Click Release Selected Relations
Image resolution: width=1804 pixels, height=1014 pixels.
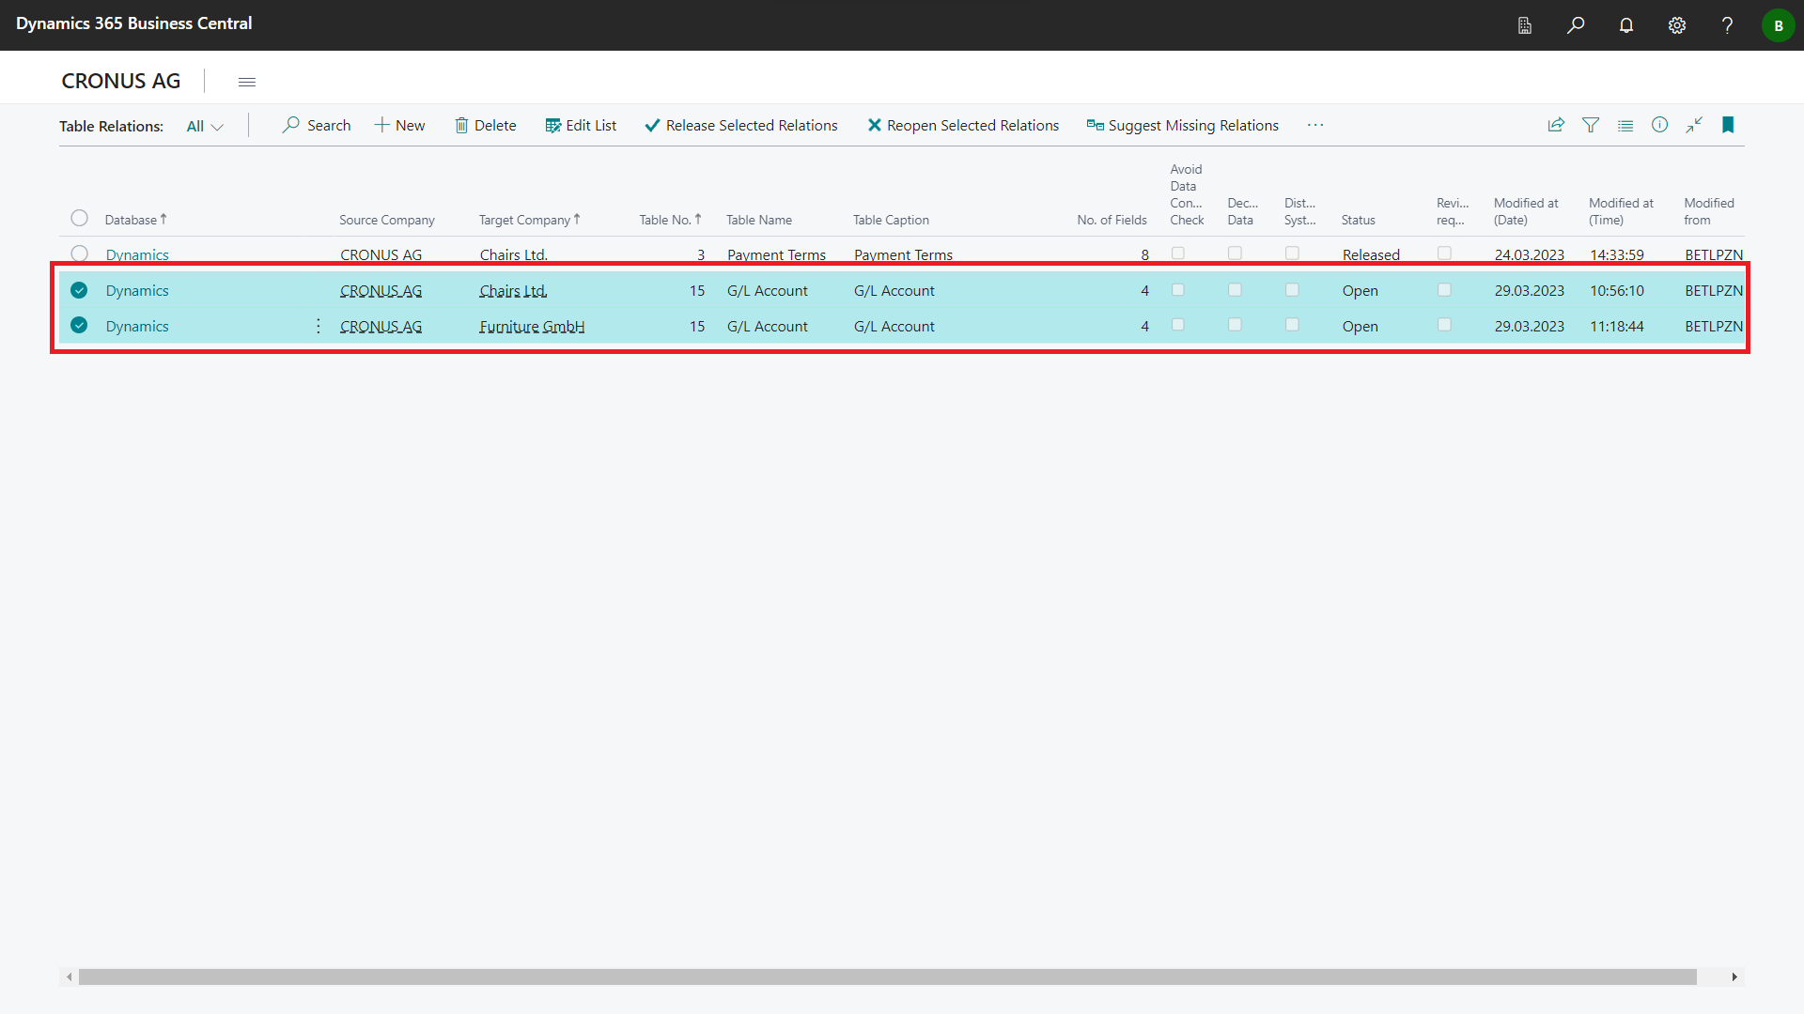(741, 125)
